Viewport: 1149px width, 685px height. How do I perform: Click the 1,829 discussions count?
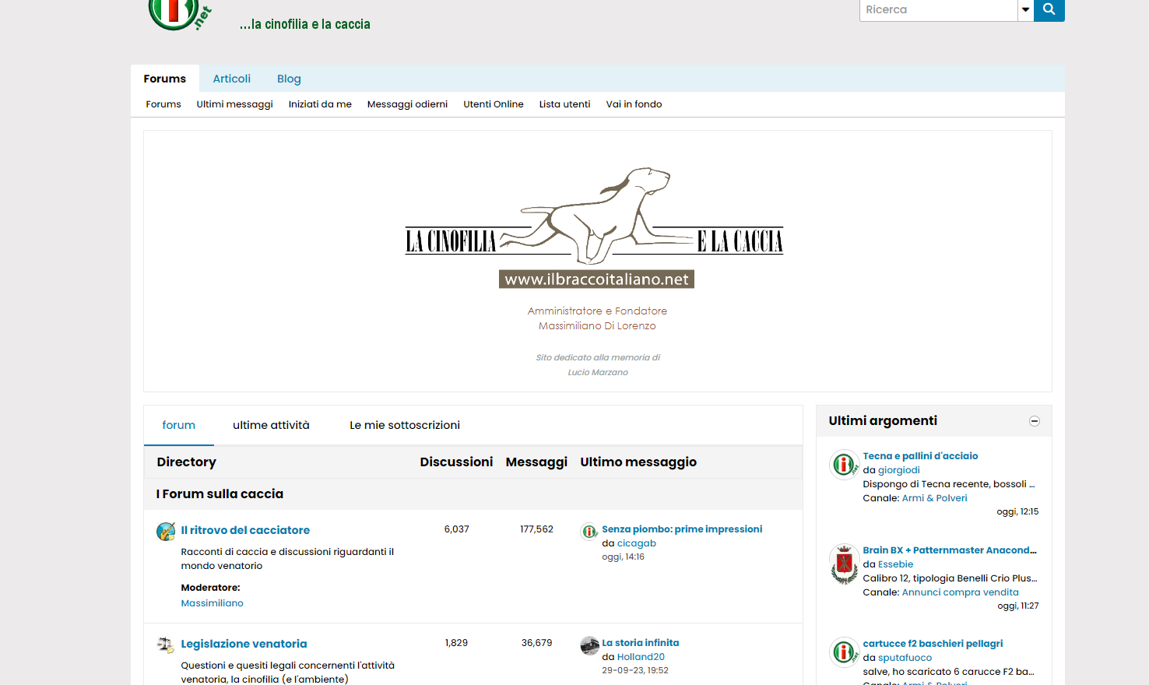pos(456,643)
